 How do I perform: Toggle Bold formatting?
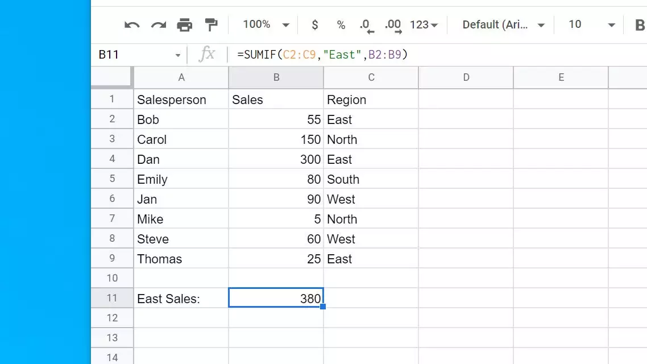point(640,25)
